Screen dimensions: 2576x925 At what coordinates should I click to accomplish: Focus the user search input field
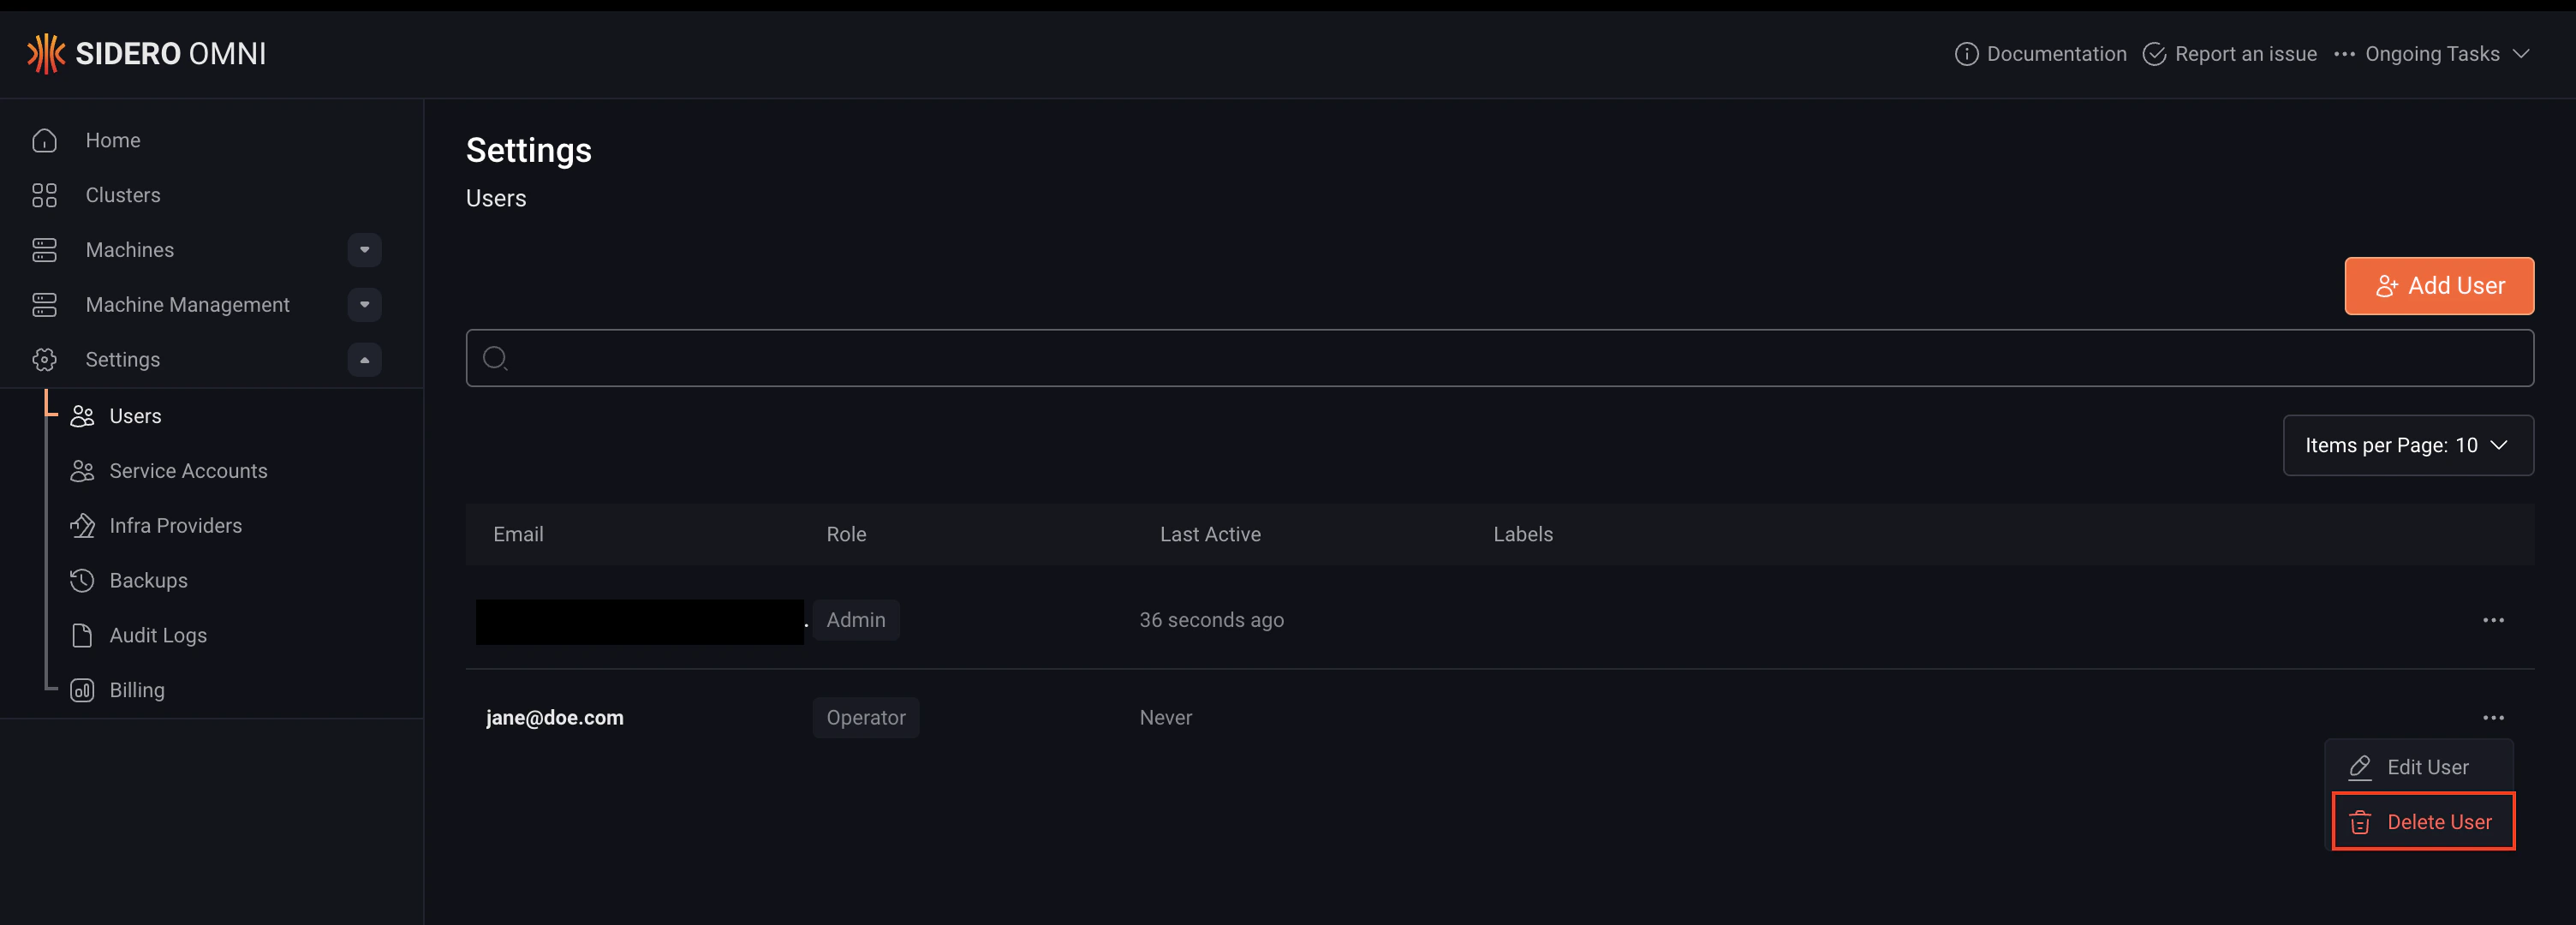[1499, 358]
